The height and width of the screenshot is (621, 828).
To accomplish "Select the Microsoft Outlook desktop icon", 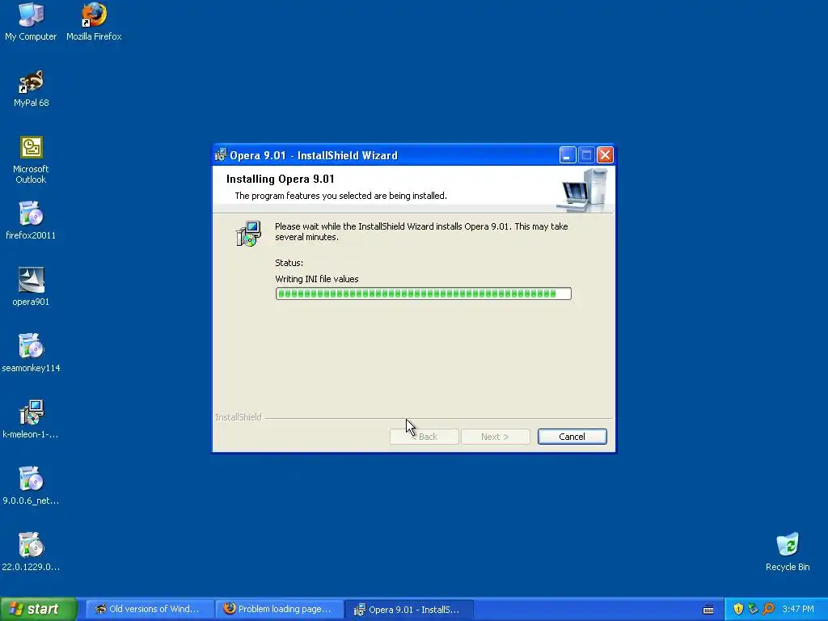I will [31, 159].
